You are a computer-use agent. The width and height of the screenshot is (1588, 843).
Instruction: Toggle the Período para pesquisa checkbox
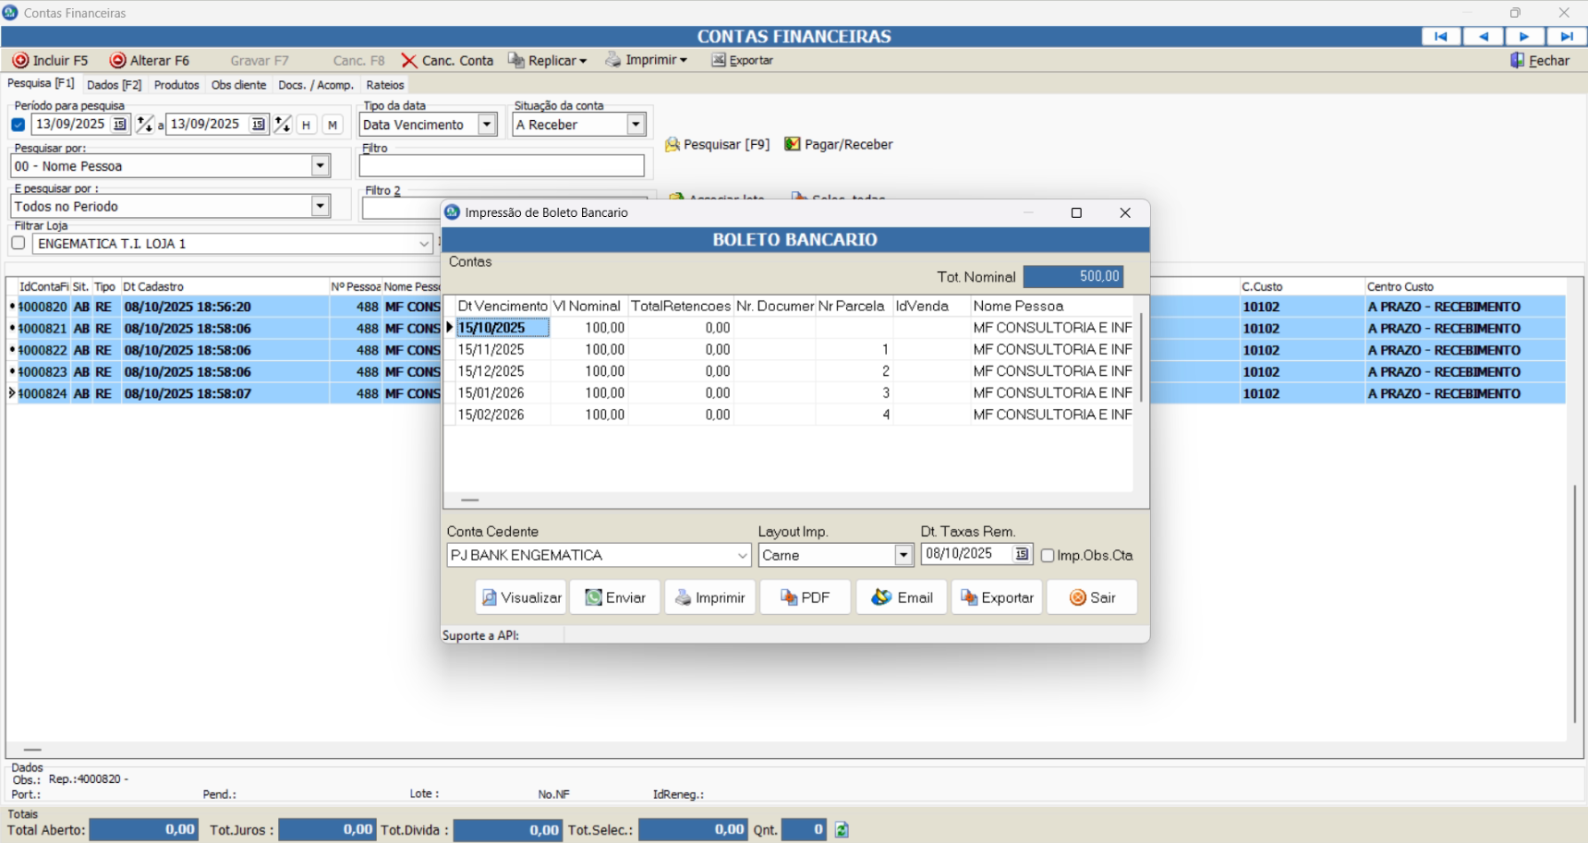pyautogui.click(x=18, y=125)
